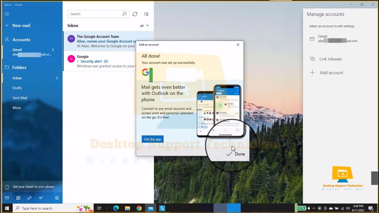The height and width of the screenshot is (213, 379).
Task: Open Task View on taskbar
Action: pyautogui.click(x=99, y=208)
